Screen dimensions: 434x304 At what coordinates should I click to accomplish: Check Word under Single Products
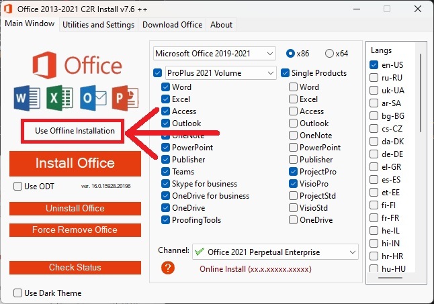293,87
